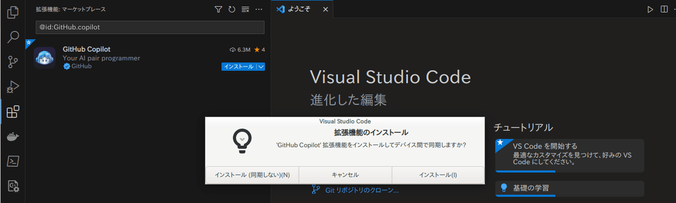The height and width of the screenshot is (203, 676).
Task: Open the bottom file-search icon in activity bar
Action: (12, 186)
